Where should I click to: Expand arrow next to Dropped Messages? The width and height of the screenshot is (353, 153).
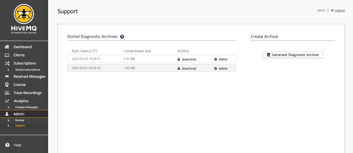click(x=8, y=107)
